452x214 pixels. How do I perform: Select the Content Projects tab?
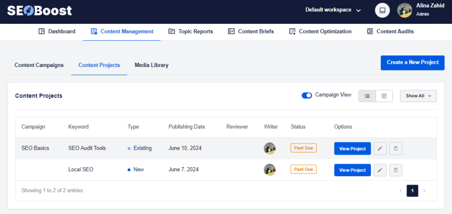99,65
